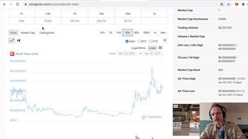Viewport: 248px width, 139px height.
Task: Click the 30d change value 91.7%
Action: (x=128, y=21)
